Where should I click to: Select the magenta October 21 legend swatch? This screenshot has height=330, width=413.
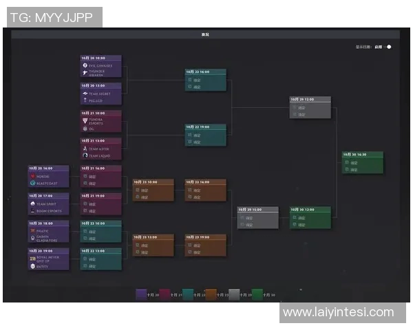[x=165, y=294]
